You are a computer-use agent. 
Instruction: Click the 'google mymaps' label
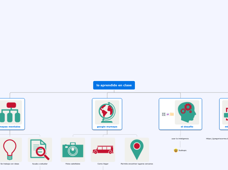107,127
